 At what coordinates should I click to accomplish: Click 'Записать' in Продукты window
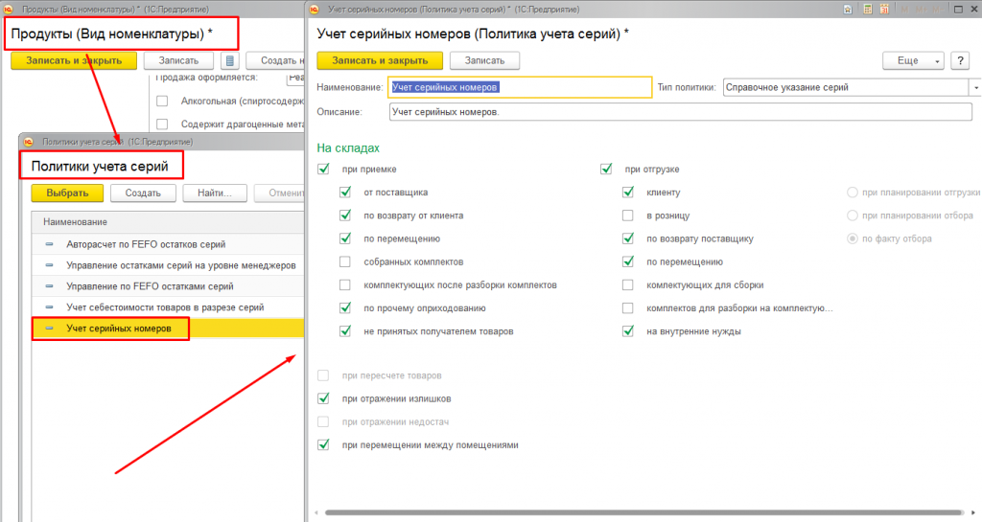(178, 60)
